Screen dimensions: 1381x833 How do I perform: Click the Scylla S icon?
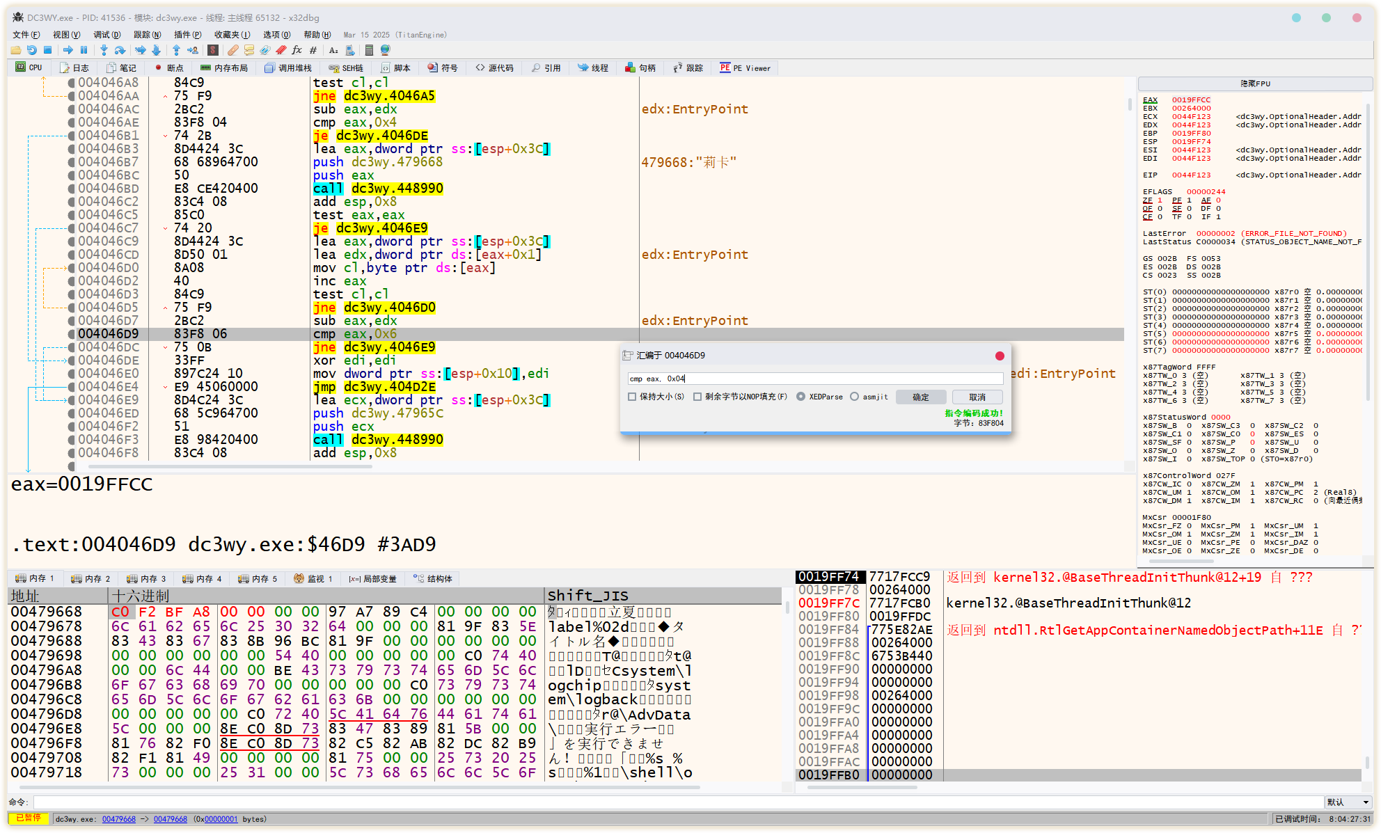pos(213,50)
